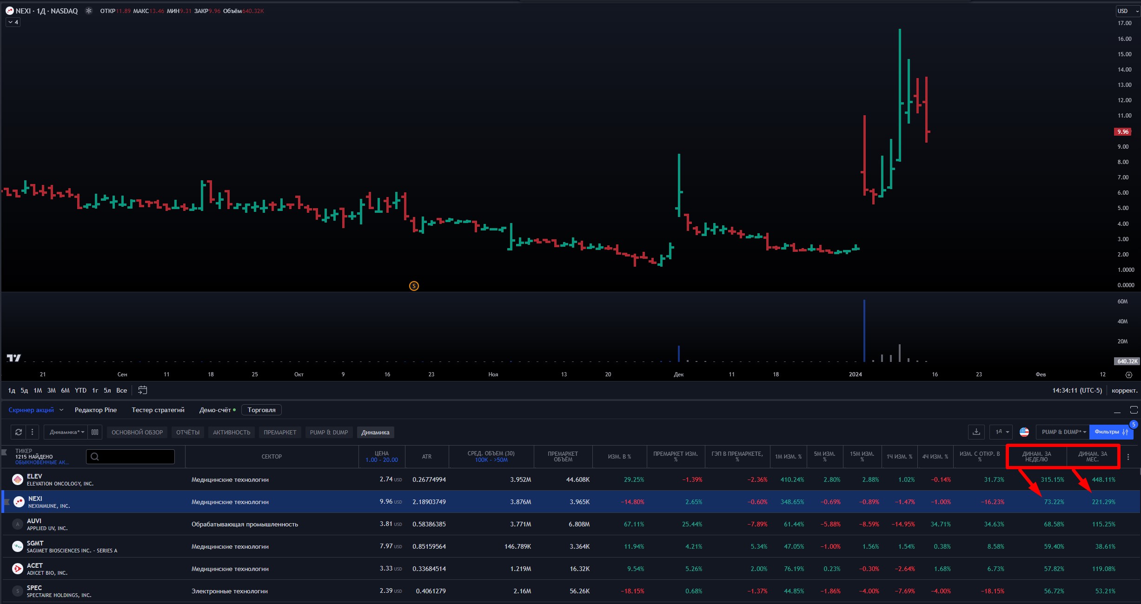Select the AUVI ticker row
The image size is (1141, 604).
tap(570, 524)
